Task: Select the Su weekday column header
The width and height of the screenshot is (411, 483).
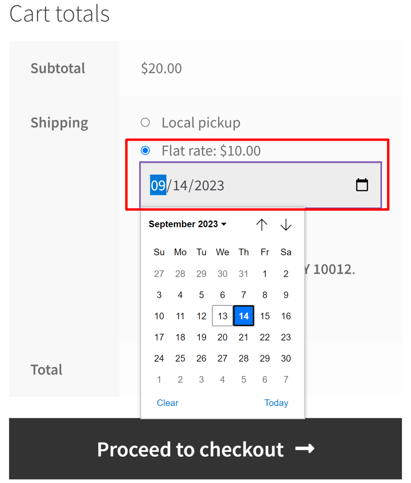Action: point(159,252)
